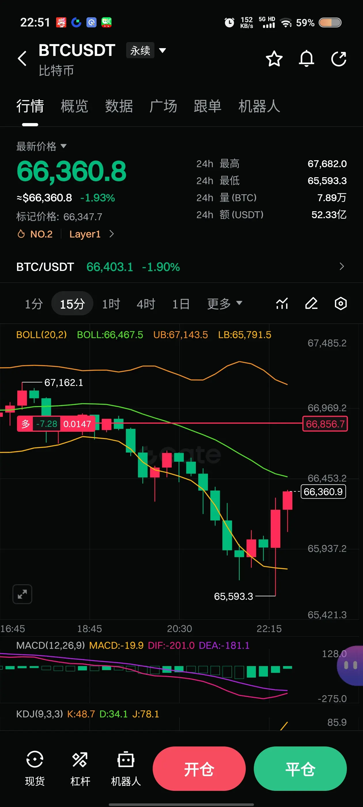Open price alert bell icon
The image size is (363, 807).
306,59
